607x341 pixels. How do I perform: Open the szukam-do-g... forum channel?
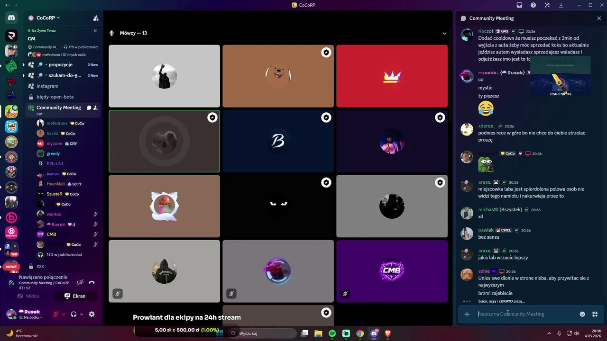63,75
